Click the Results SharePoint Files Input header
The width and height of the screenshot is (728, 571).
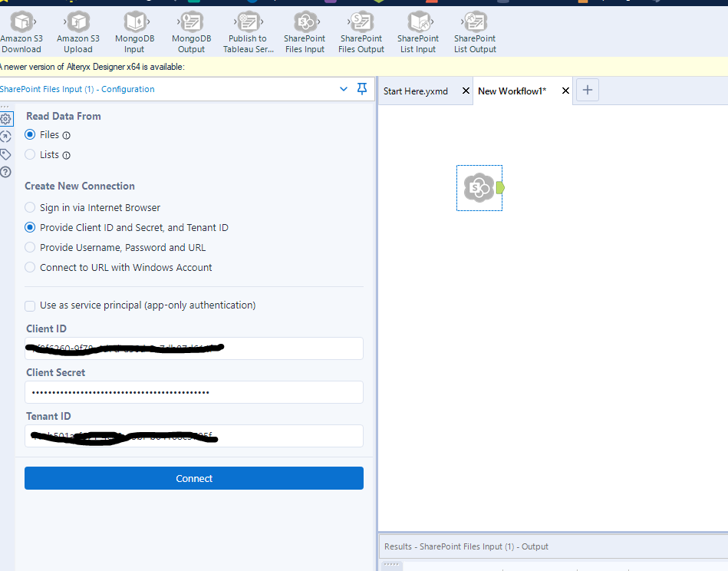click(x=466, y=546)
